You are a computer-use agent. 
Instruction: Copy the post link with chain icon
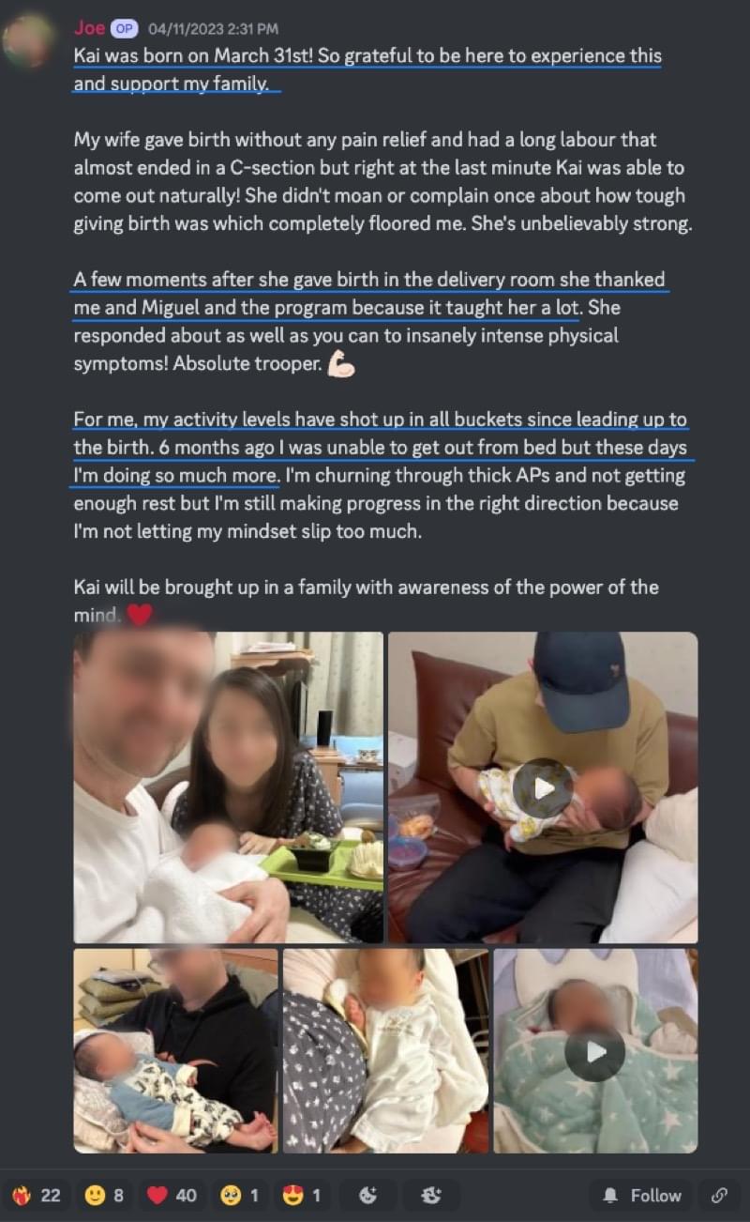coord(720,1195)
